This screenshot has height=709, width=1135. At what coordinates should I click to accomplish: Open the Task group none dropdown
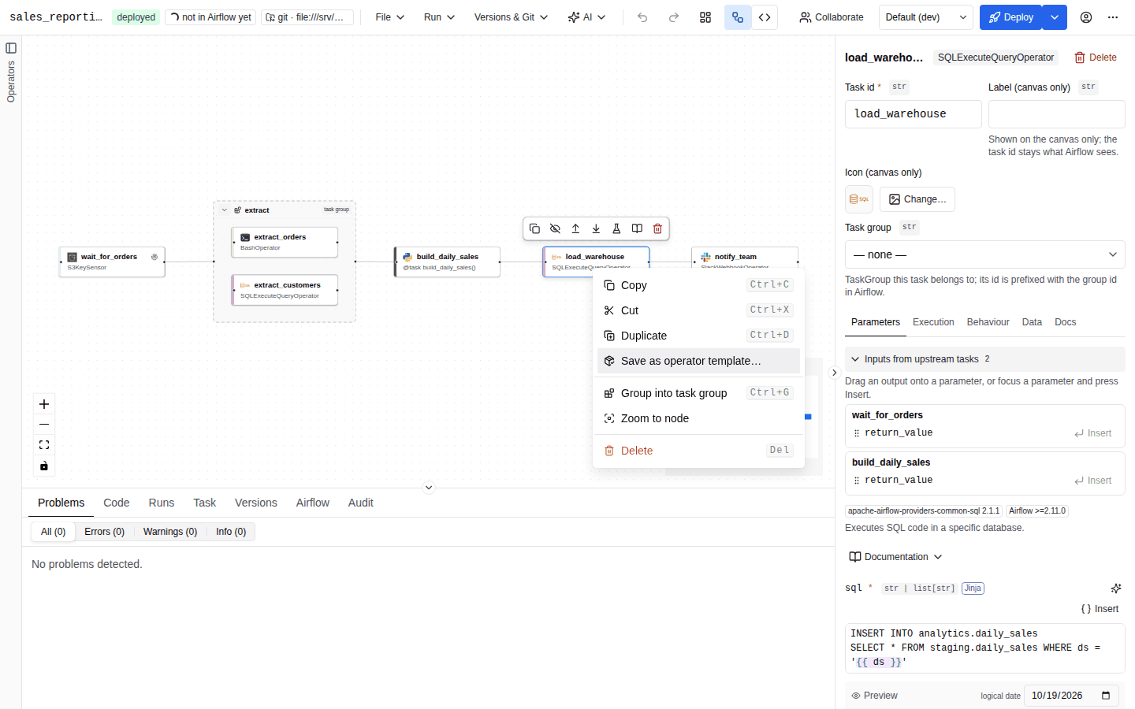tap(985, 254)
